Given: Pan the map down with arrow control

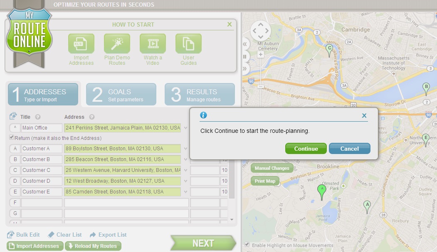Looking at the screenshot, I should [x=261, y=37].
